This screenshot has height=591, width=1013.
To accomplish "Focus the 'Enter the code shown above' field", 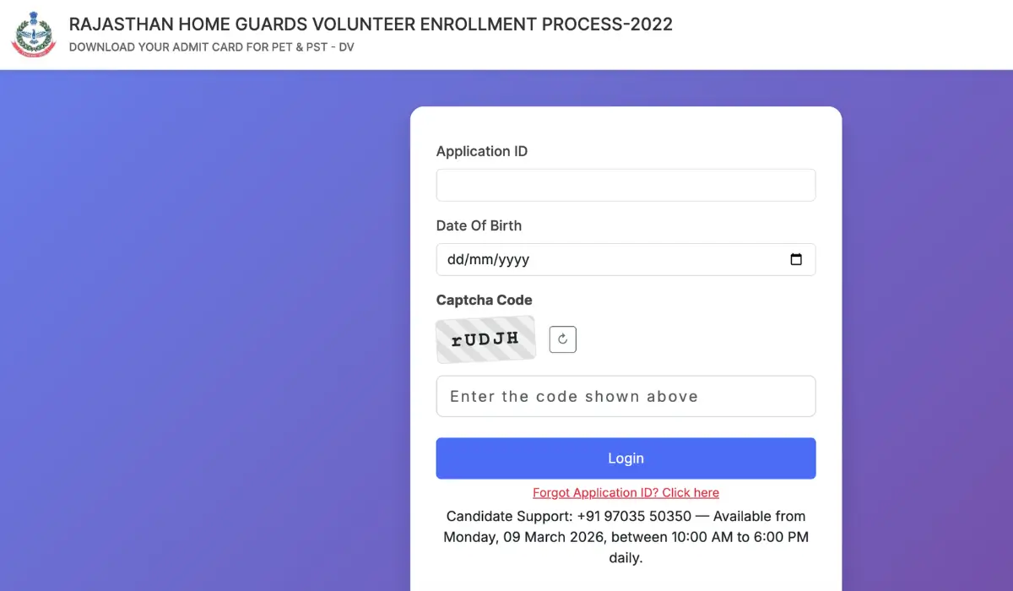I will tap(626, 396).
